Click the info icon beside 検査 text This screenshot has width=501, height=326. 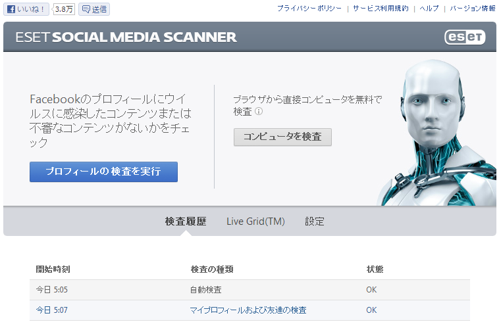coord(259,111)
